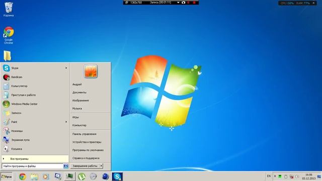
Task: Open Экранная лупа magnifier entry
Action: click(35, 140)
